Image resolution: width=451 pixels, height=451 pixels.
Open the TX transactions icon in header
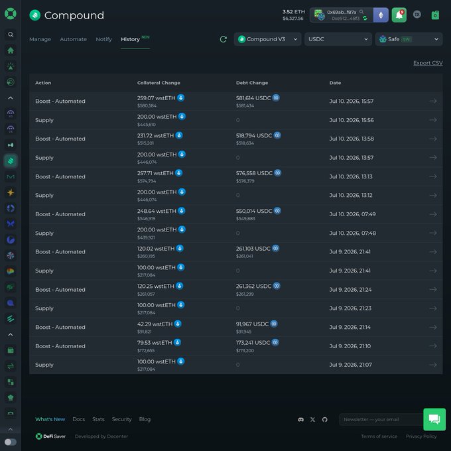417,15
